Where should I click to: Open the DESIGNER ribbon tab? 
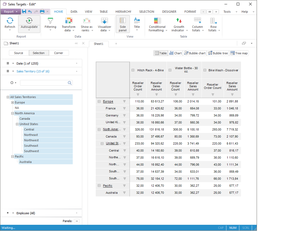pos(169,12)
